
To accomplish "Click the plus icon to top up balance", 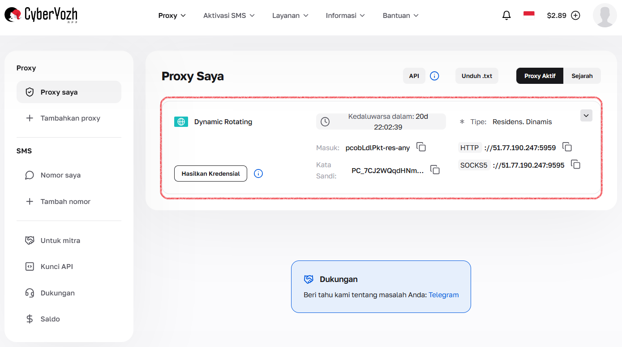I will pyautogui.click(x=576, y=15).
